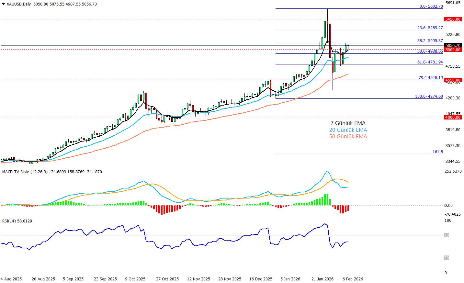Open the dropdown arrow beside XAUUSD,Daily
This screenshot has width=464, height=283.
tap(3, 4)
